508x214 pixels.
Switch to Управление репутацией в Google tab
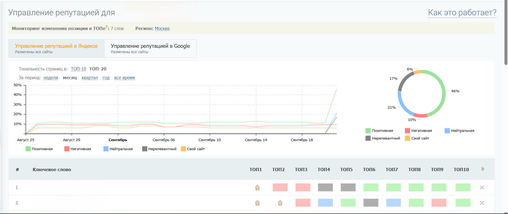[150, 48]
